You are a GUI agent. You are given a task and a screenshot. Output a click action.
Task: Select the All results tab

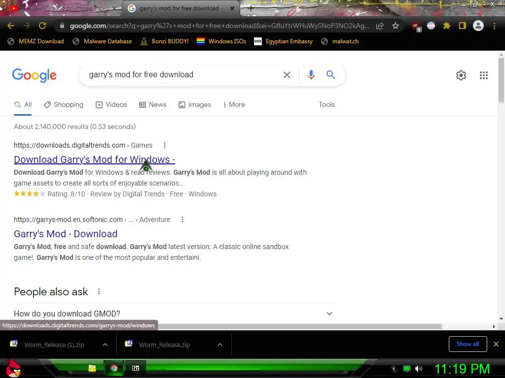coord(23,105)
